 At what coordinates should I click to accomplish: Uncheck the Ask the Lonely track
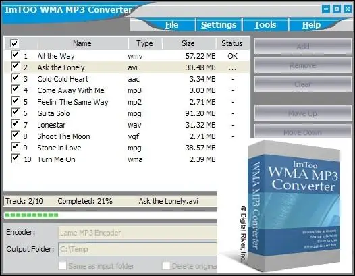coord(15,66)
